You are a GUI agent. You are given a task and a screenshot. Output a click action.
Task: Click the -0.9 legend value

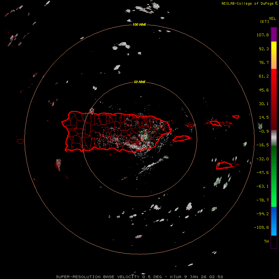pos(264,131)
